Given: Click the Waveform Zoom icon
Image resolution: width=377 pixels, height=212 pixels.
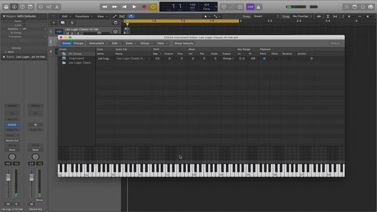Looking at the screenshot, I should (x=319, y=16).
